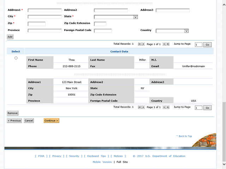Click the top Jump to Page field
This screenshot has height=169, width=226.
198,45
